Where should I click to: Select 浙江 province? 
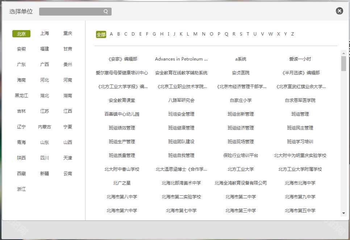[x=21, y=189]
